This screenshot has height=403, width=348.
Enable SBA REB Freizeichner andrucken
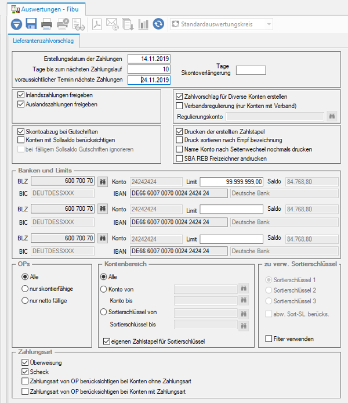tap(179, 159)
